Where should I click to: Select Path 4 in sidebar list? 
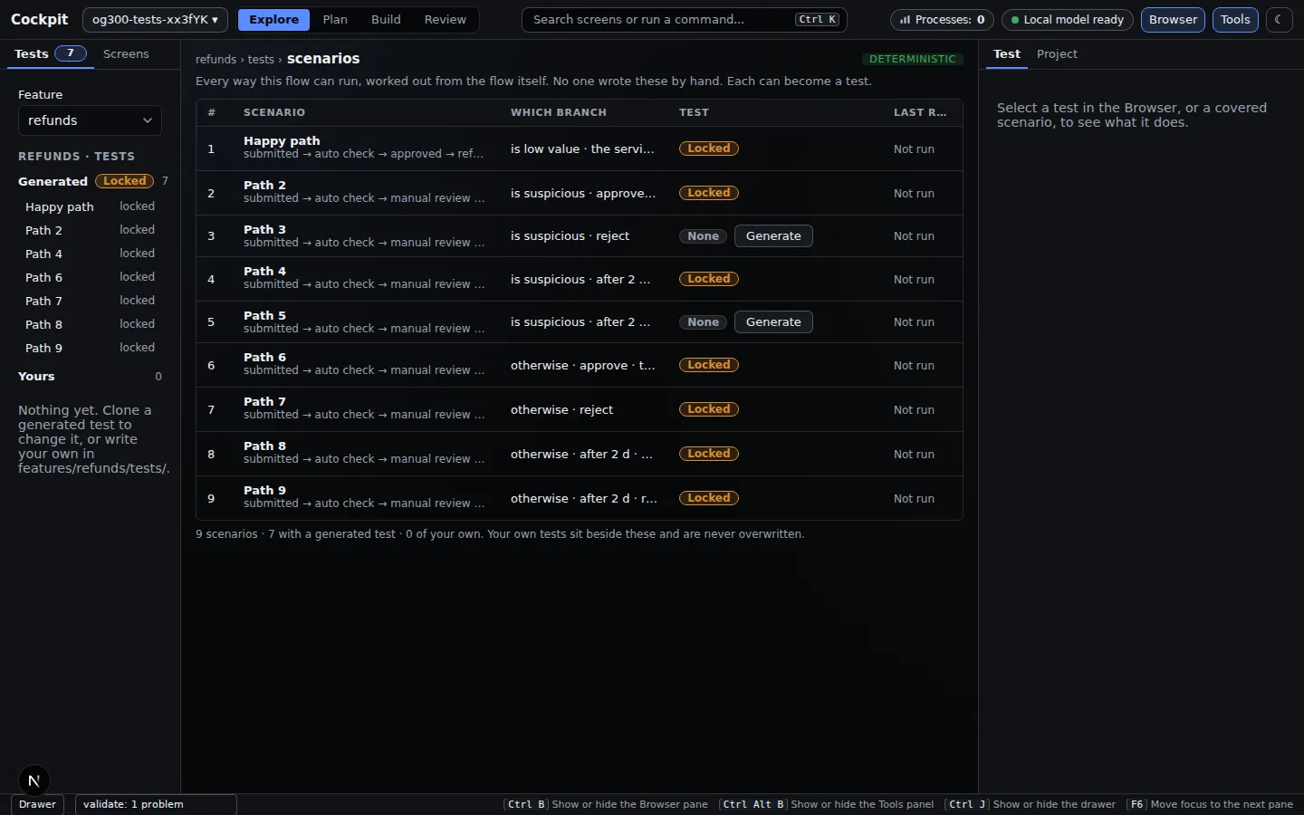point(90,254)
